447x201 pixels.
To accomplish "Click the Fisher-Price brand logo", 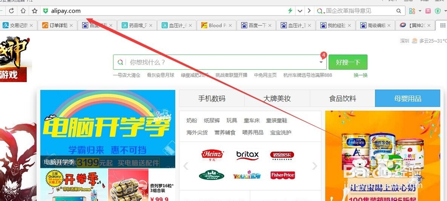I will point(283,175).
